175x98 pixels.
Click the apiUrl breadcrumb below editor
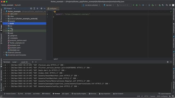click(x=56, y=59)
